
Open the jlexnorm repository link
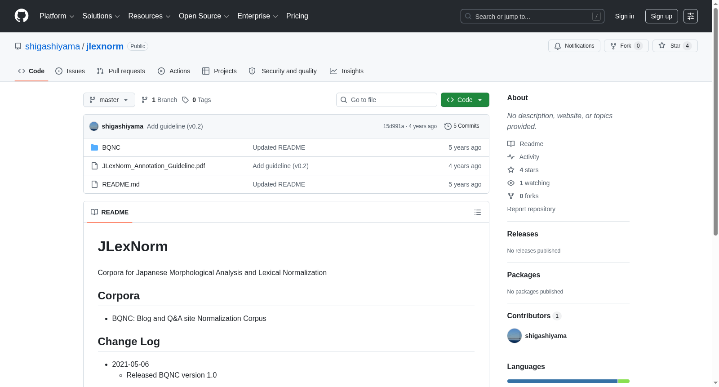click(x=105, y=46)
